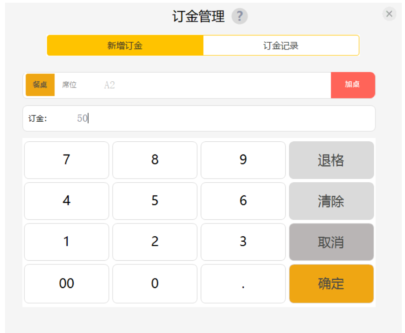Focus the 订金 amount field

tap(199, 118)
